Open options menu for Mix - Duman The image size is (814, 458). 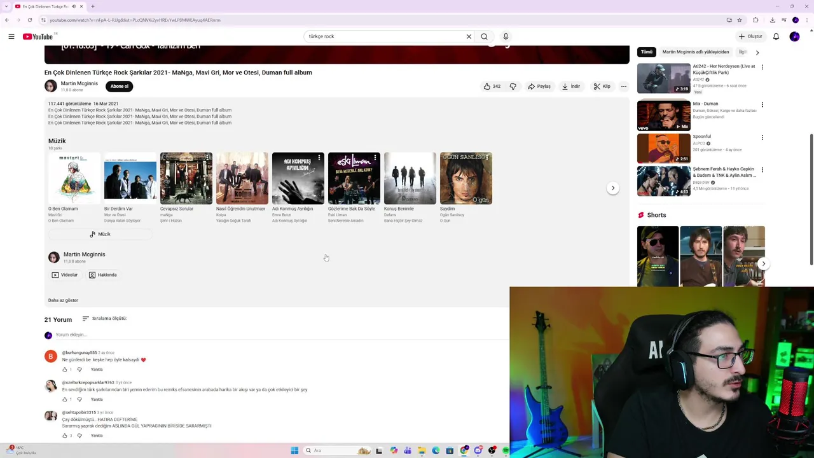(x=762, y=105)
